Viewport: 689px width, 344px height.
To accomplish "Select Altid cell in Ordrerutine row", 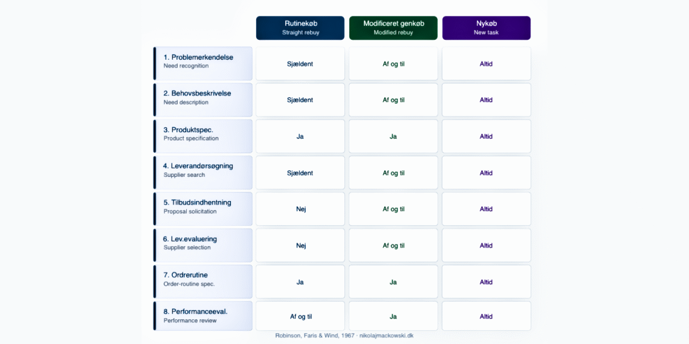I will coord(487,282).
